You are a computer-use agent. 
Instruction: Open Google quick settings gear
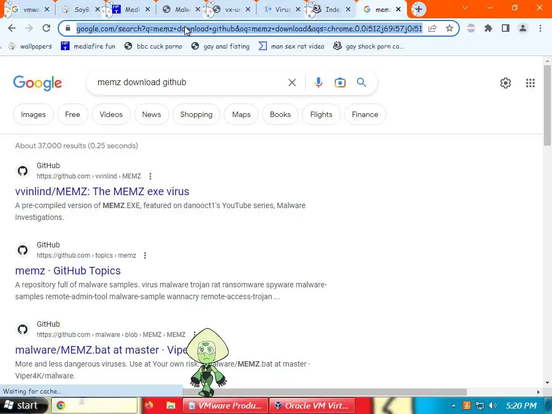tap(506, 83)
